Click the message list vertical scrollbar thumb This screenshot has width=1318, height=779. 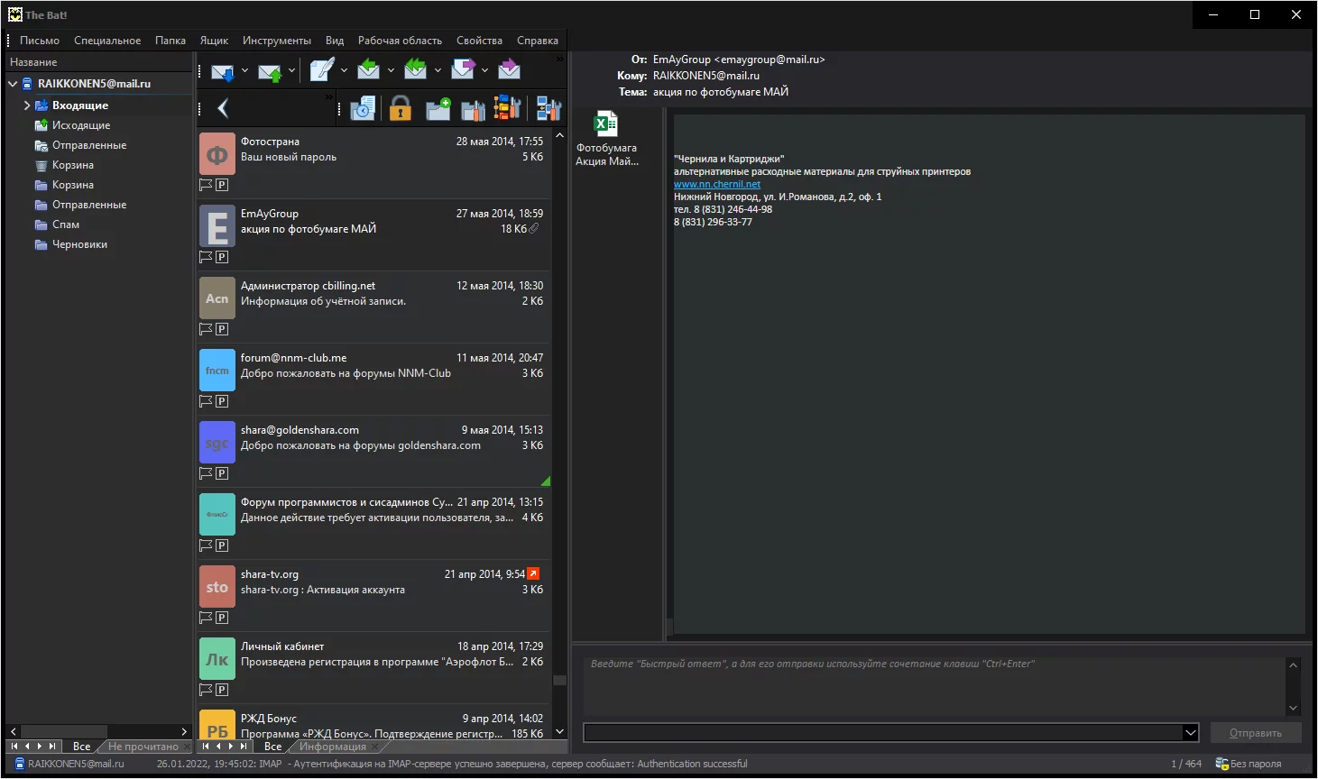pos(559,681)
